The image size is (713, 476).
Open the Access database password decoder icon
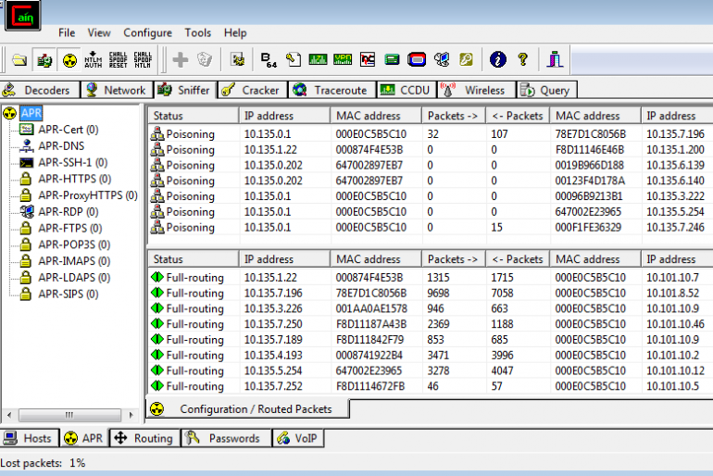(x=294, y=59)
